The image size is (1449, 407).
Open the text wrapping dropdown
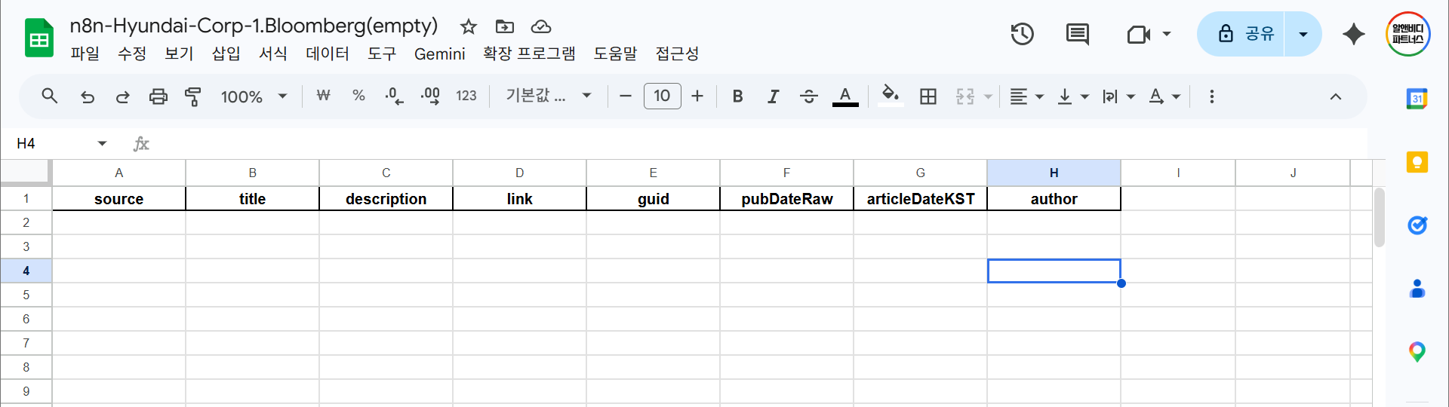tap(1118, 96)
